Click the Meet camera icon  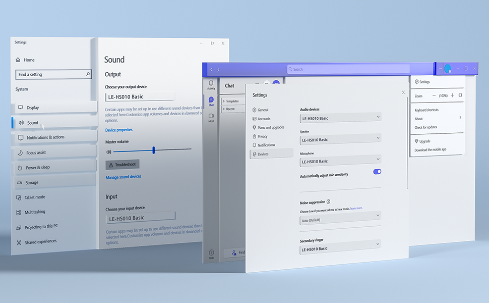(x=211, y=117)
